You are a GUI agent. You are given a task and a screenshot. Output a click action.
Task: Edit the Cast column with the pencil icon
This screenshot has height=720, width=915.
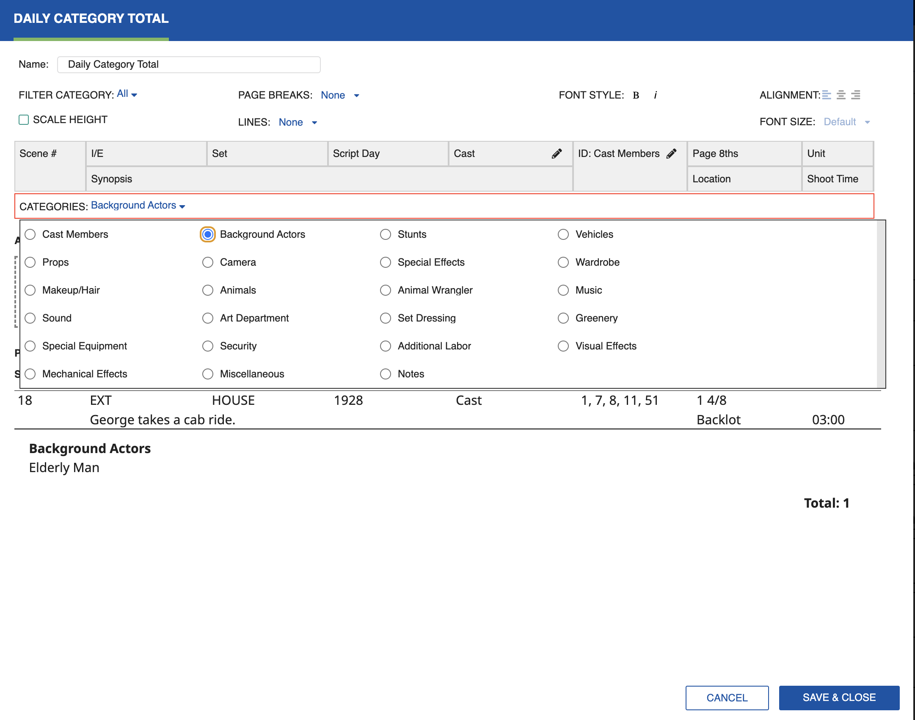556,154
